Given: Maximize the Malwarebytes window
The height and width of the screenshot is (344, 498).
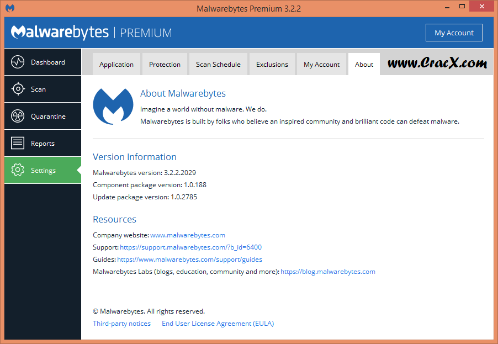Looking at the screenshot, I should coord(462,7).
